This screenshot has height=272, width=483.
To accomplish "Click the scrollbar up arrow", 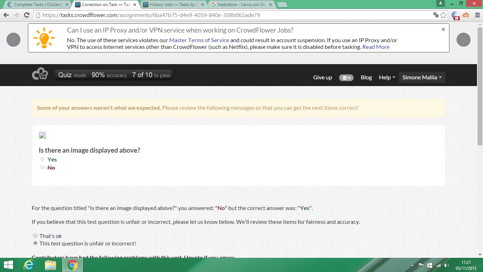I will tap(480, 24).
